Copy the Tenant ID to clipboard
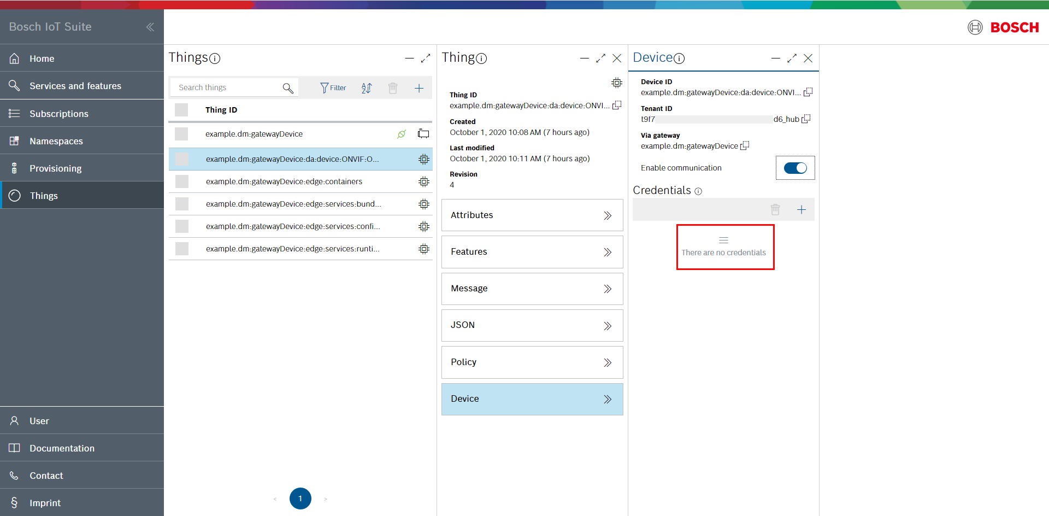The image size is (1049, 516). pyautogui.click(x=806, y=119)
